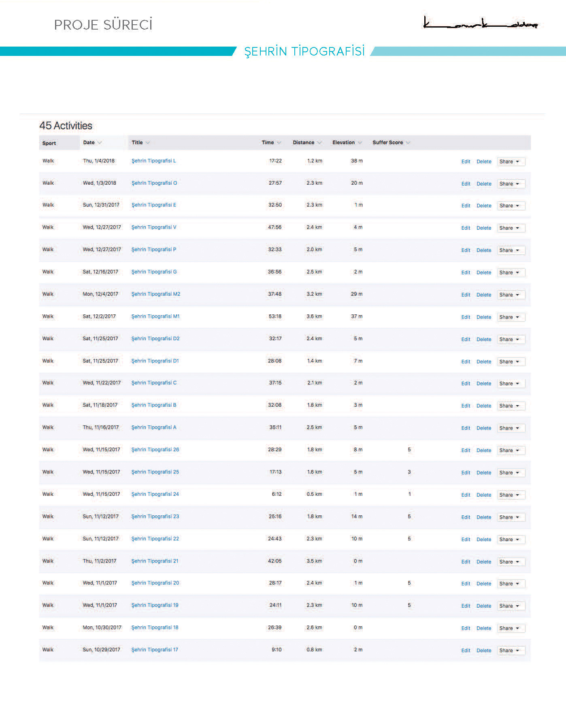This screenshot has height=713, width=566.
Task: Open Şehrin Tipografisi M2 activity link
Action: (x=155, y=294)
